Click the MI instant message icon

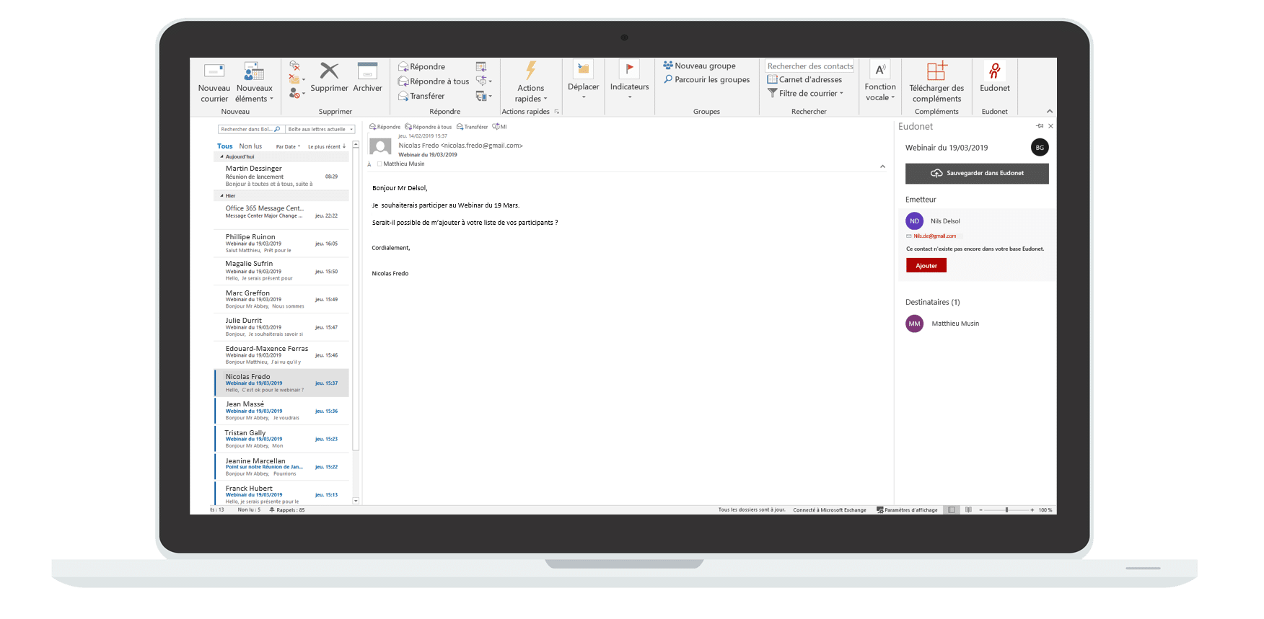pos(499,127)
